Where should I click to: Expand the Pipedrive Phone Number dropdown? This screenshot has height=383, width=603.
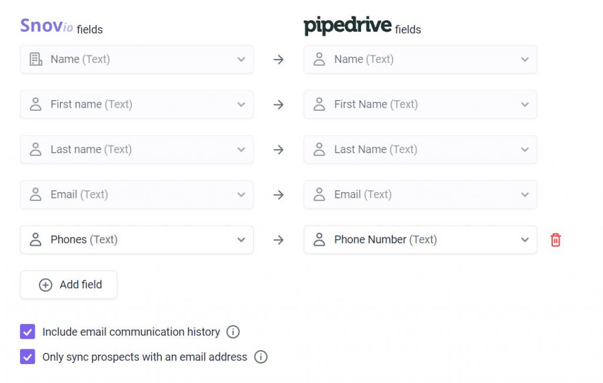point(525,239)
